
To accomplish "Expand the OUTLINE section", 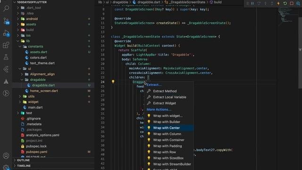I will (x=23, y=161).
